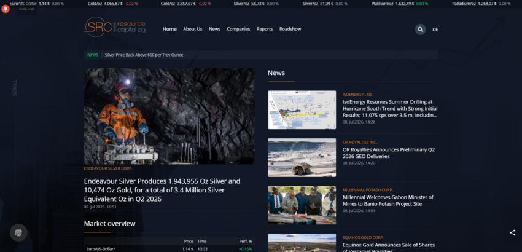Click the 08. Jul 2026, 16:51 timestamp
The height and width of the screenshot is (252, 522).
point(100,207)
